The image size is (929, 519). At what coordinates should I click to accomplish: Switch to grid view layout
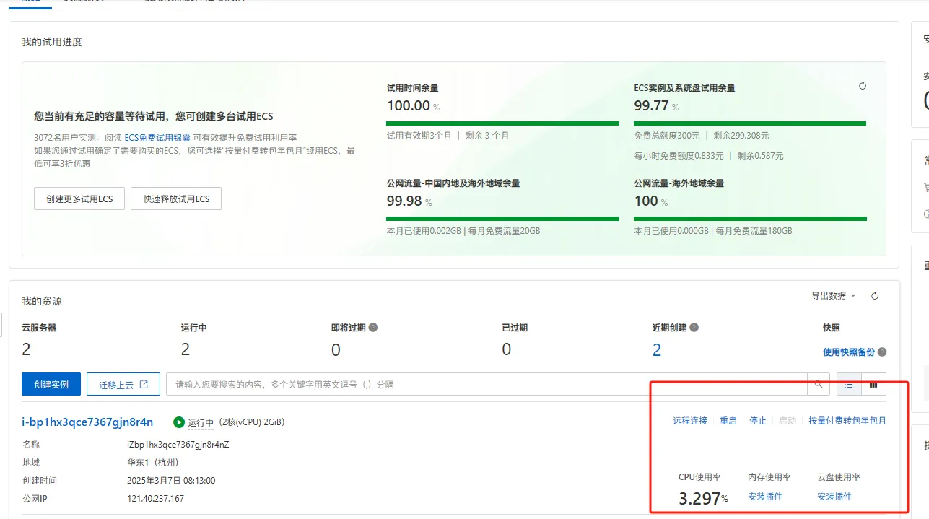tap(873, 385)
